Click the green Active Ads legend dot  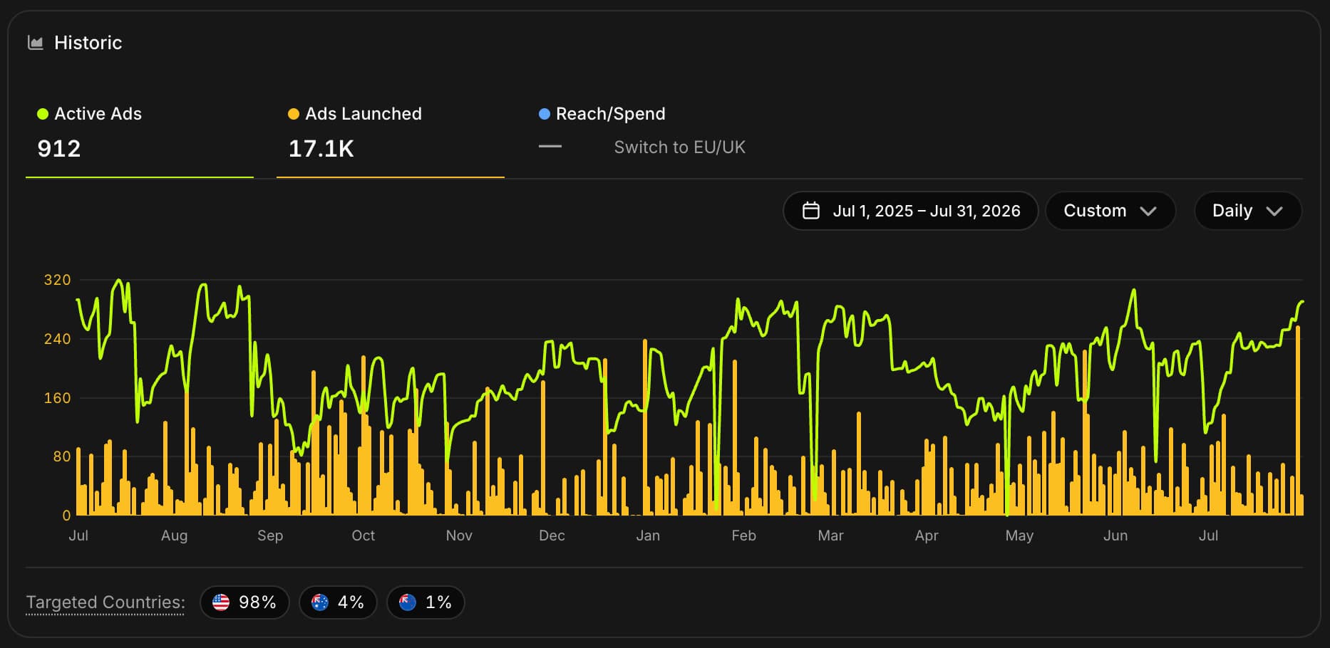pos(43,114)
